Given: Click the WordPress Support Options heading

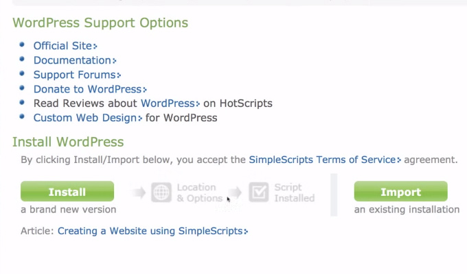Looking at the screenshot, I should click(x=100, y=23).
